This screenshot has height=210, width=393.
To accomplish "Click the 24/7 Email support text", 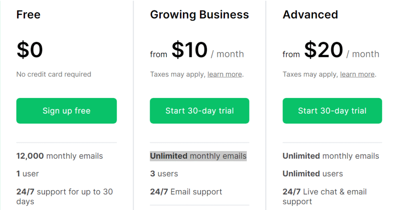I will 186,192.
